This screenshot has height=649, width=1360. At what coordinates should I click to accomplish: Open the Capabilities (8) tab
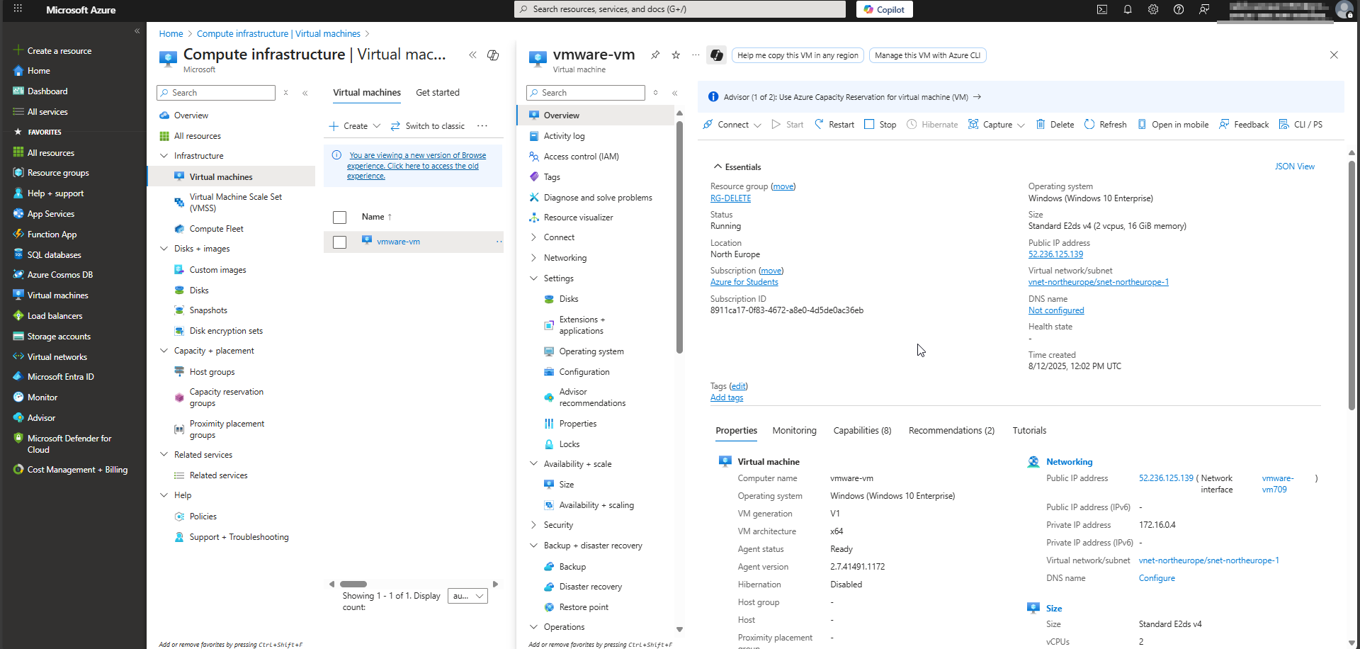click(862, 431)
